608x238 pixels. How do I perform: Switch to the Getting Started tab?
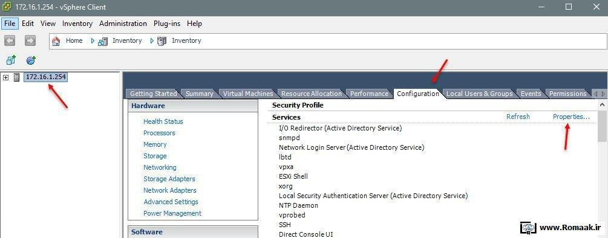[x=153, y=94]
